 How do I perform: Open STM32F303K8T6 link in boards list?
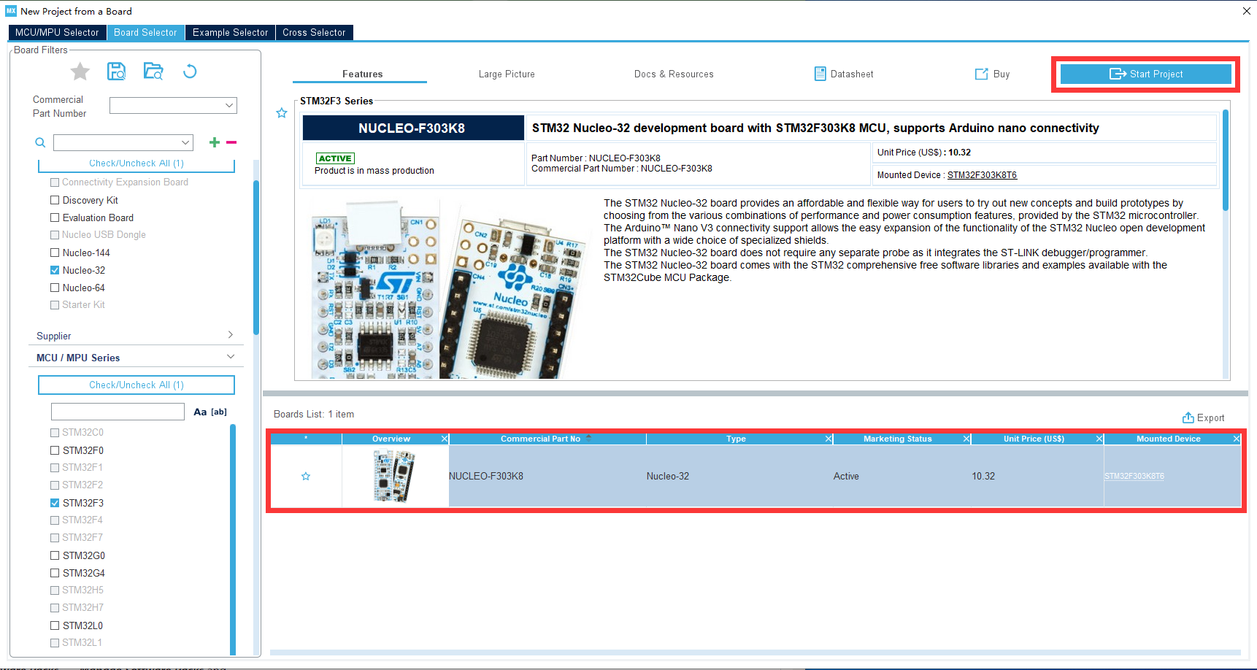click(1134, 477)
